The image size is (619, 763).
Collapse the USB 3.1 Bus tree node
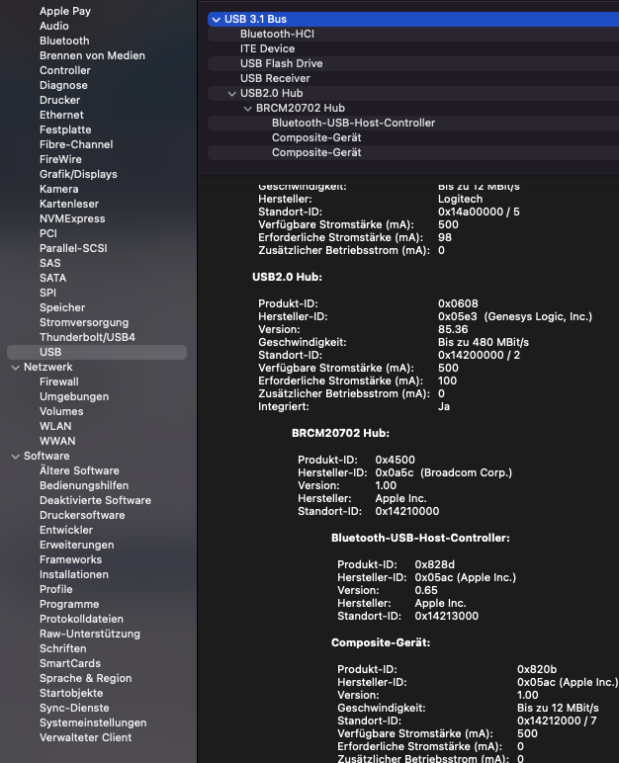[x=217, y=20]
